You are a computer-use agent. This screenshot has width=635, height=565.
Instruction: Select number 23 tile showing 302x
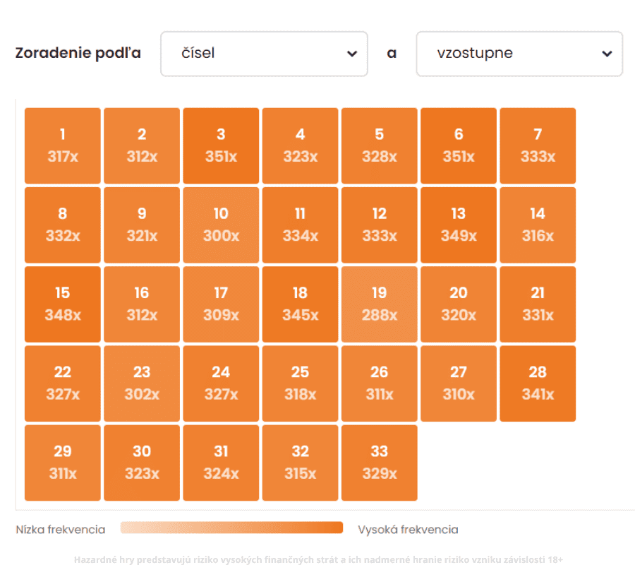[142, 383]
